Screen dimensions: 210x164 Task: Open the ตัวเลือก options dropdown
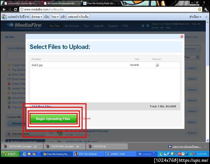(x=195, y=17)
